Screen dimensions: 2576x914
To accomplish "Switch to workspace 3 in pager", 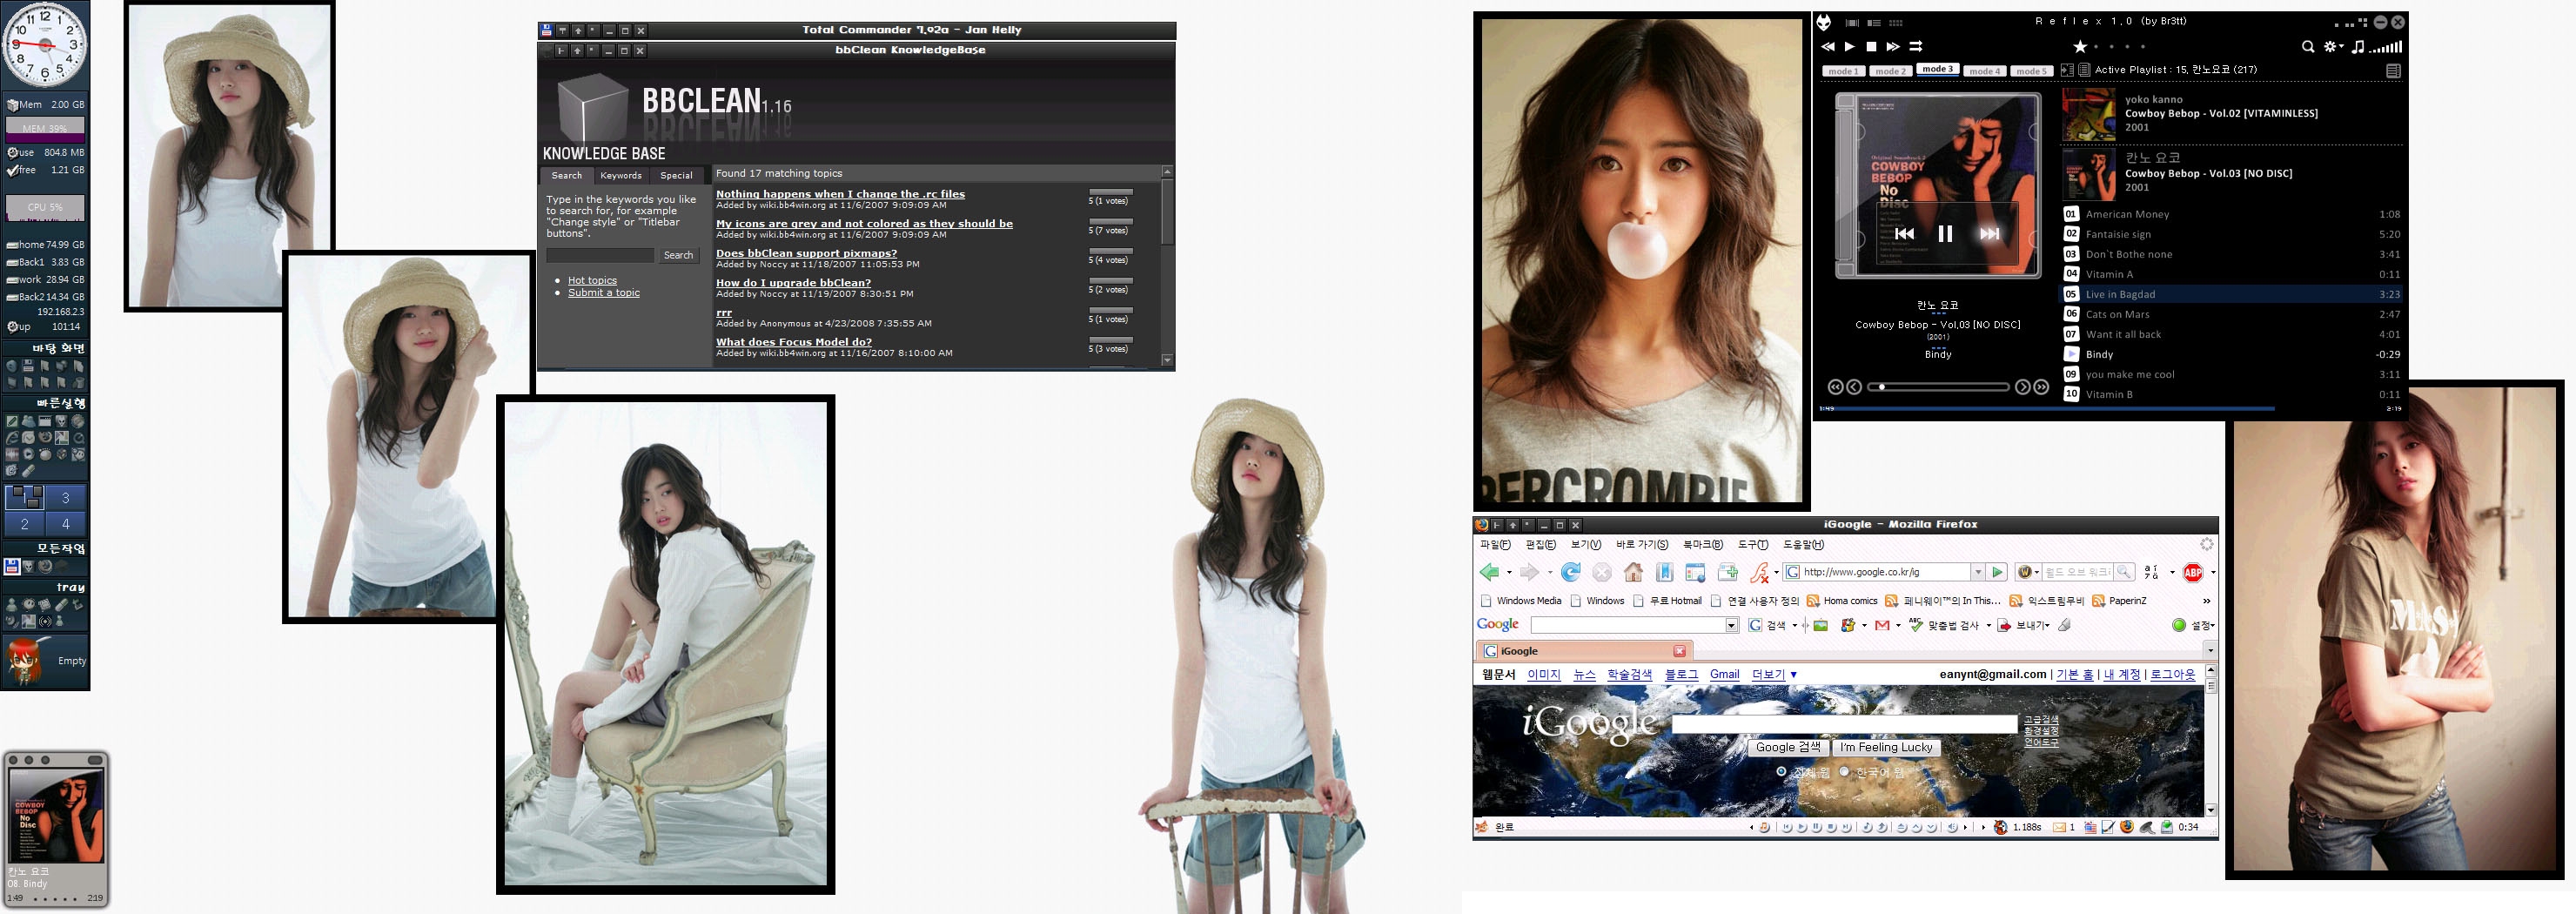I will coord(66,497).
